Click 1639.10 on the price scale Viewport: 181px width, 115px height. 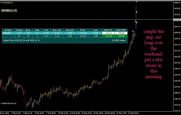177,39
